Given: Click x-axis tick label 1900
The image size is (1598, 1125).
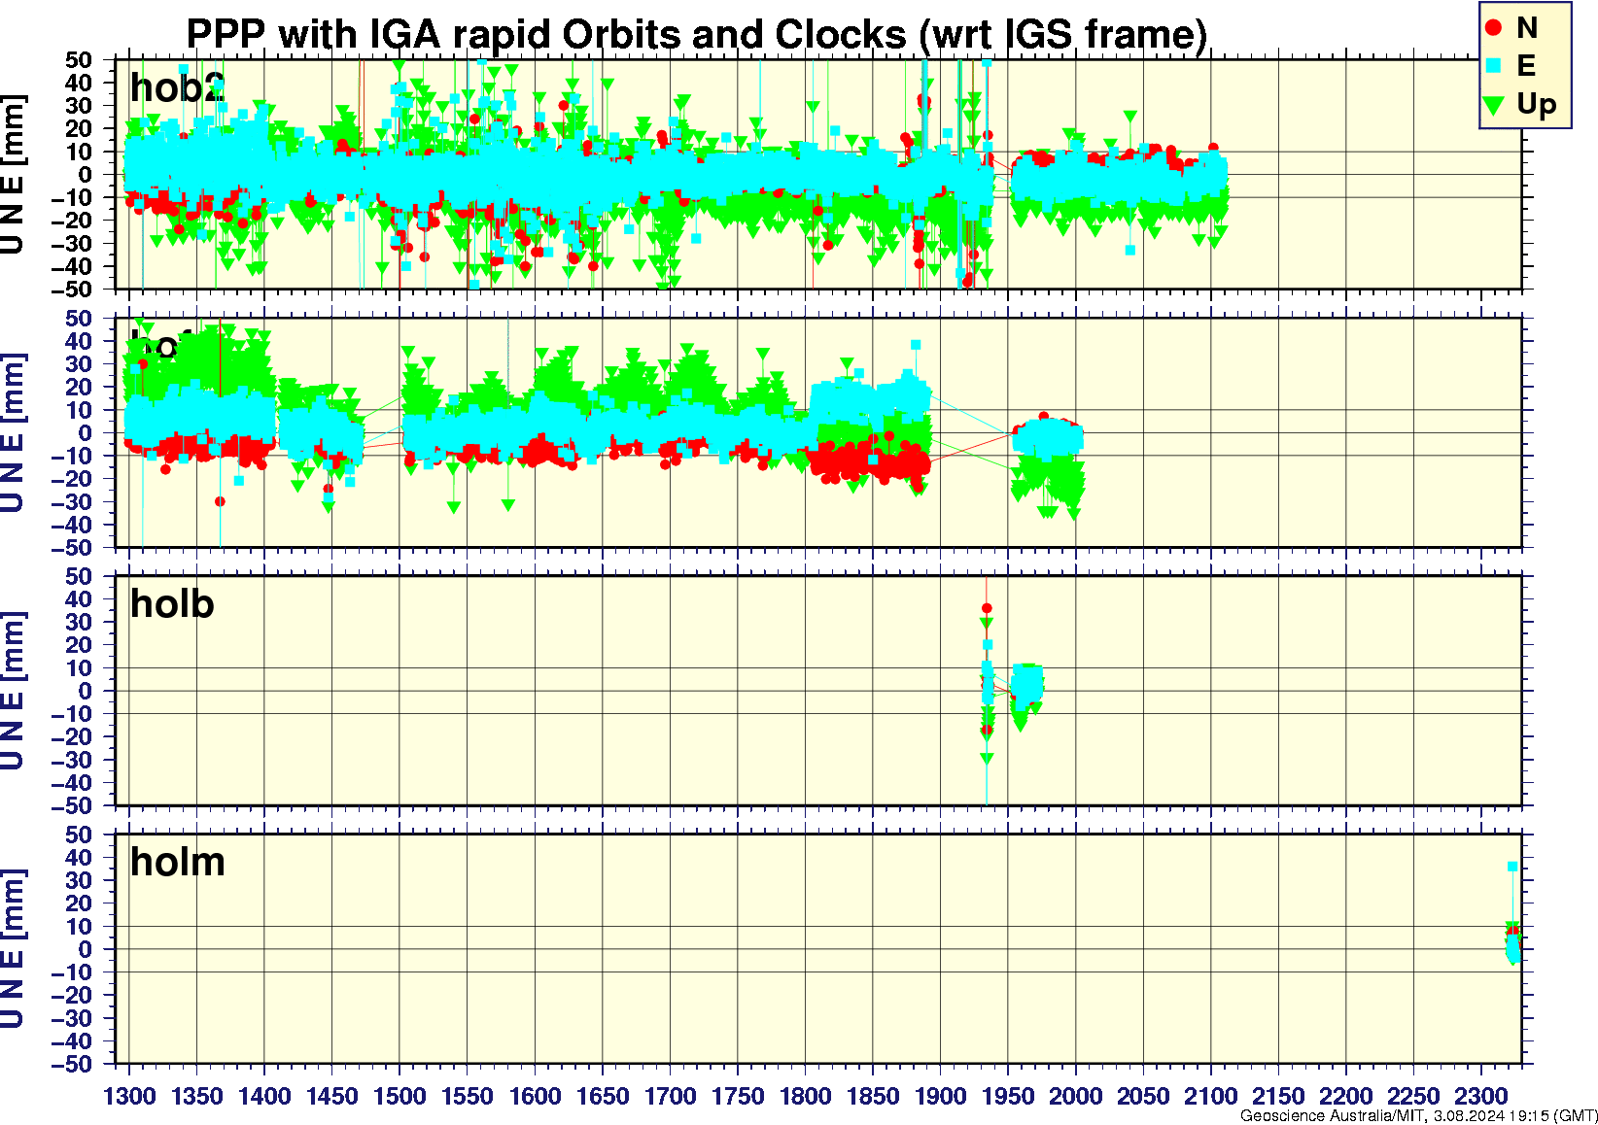Looking at the screenshot, I should point(940,1096).
